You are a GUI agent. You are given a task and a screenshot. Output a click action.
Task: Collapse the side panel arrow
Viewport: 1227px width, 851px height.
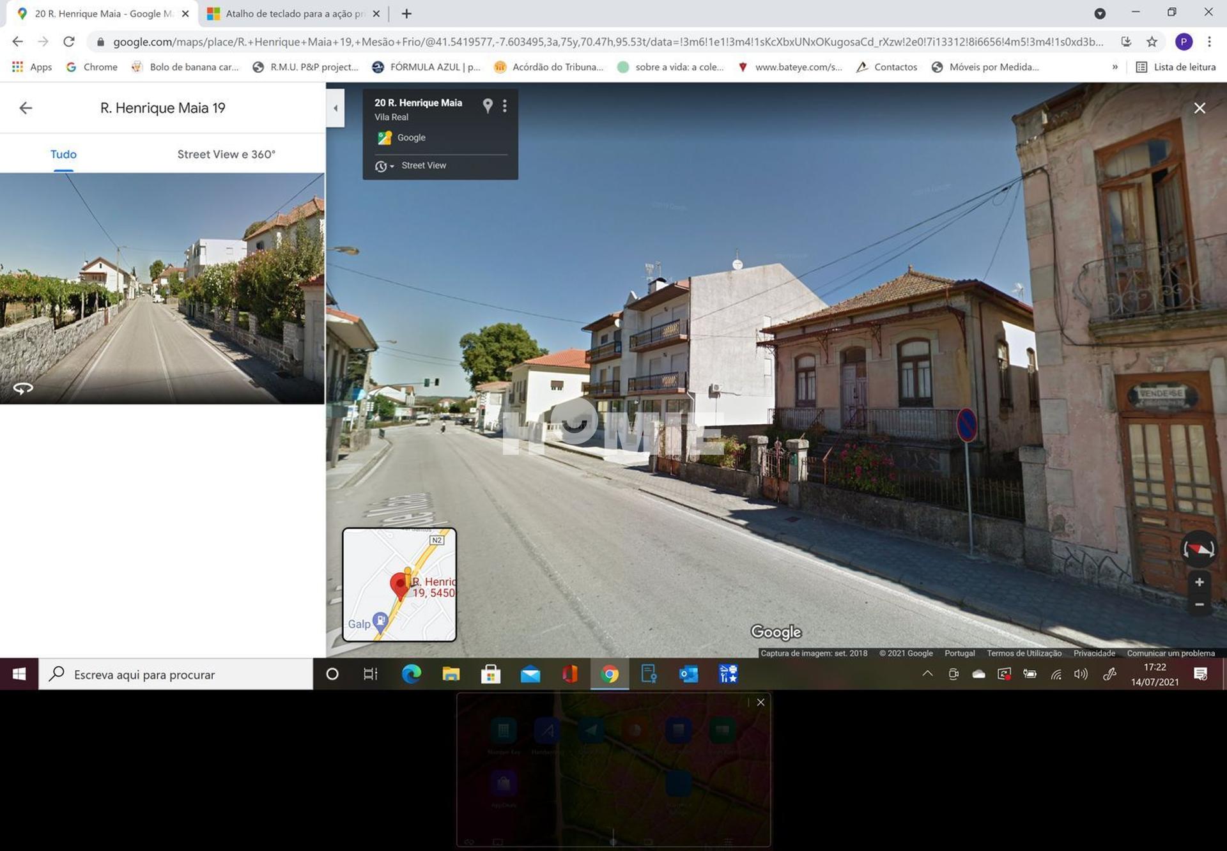[336, 108]
